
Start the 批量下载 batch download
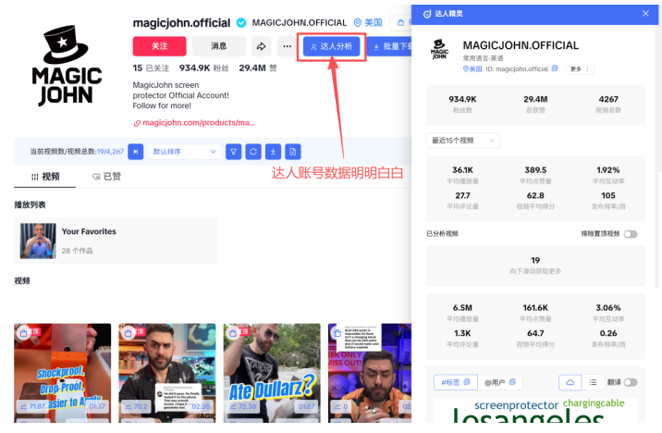coord(389,46)
